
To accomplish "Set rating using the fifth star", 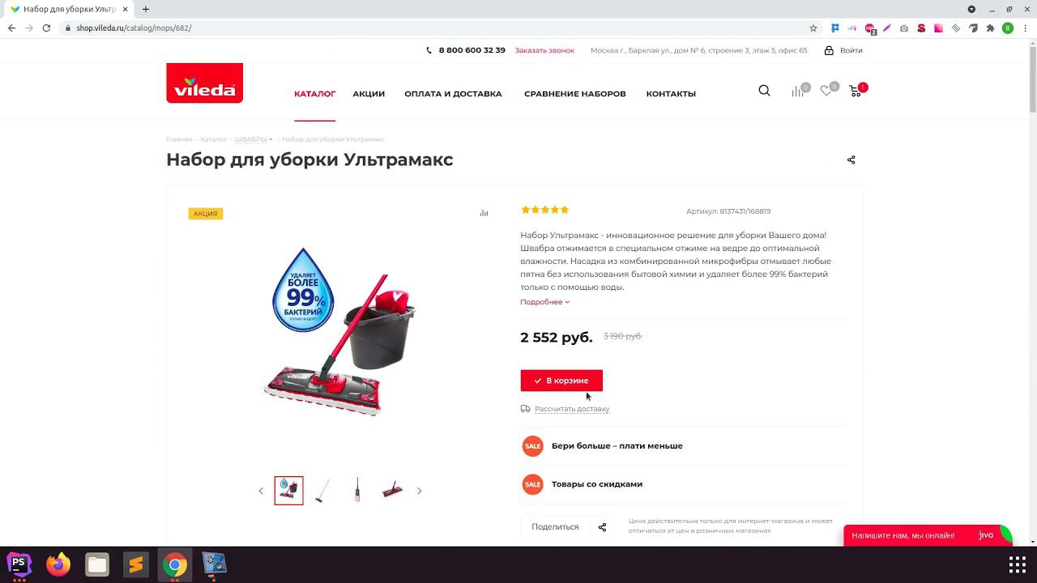I will click(x=565, y=210).
